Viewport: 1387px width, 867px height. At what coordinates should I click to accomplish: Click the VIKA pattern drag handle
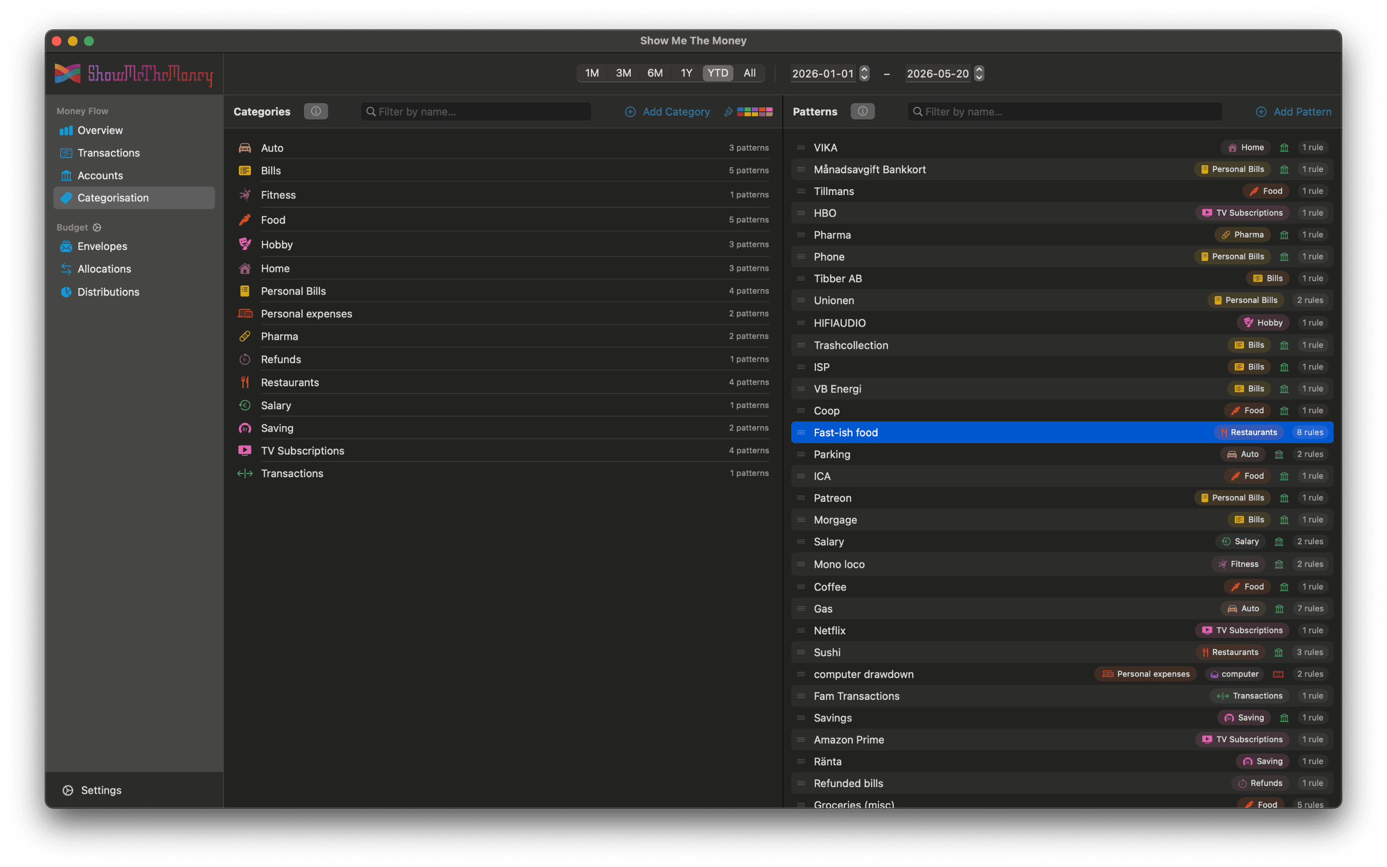(x=801, y=147)
